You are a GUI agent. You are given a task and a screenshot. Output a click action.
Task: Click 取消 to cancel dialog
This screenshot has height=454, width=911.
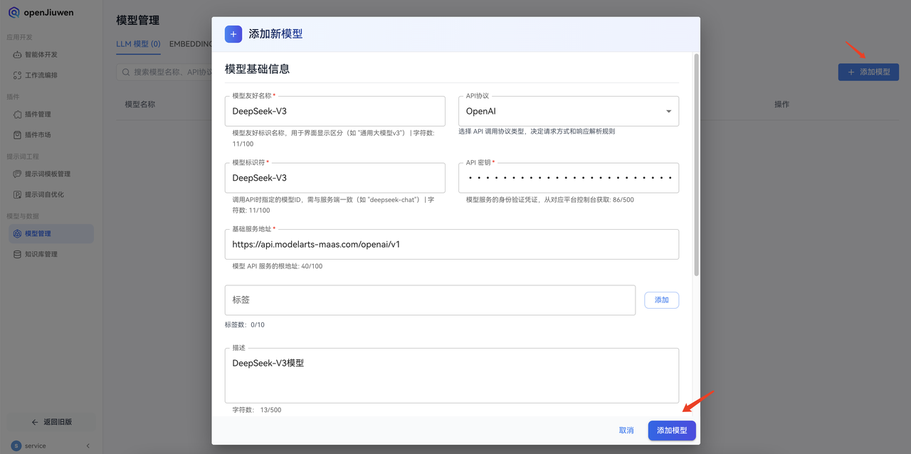(626, 431)
